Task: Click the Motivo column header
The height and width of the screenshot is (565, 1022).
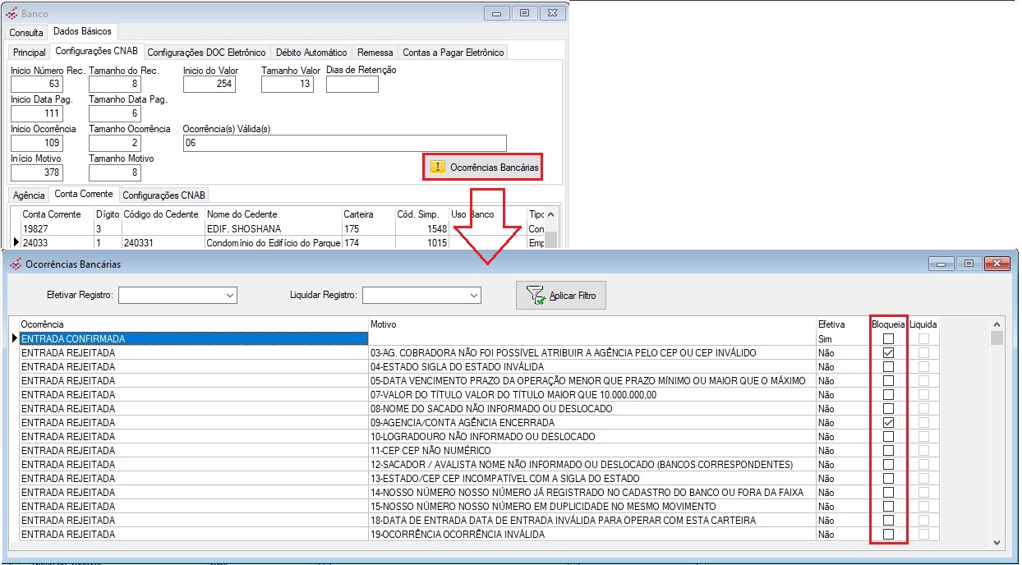Action: click(384, 324)
